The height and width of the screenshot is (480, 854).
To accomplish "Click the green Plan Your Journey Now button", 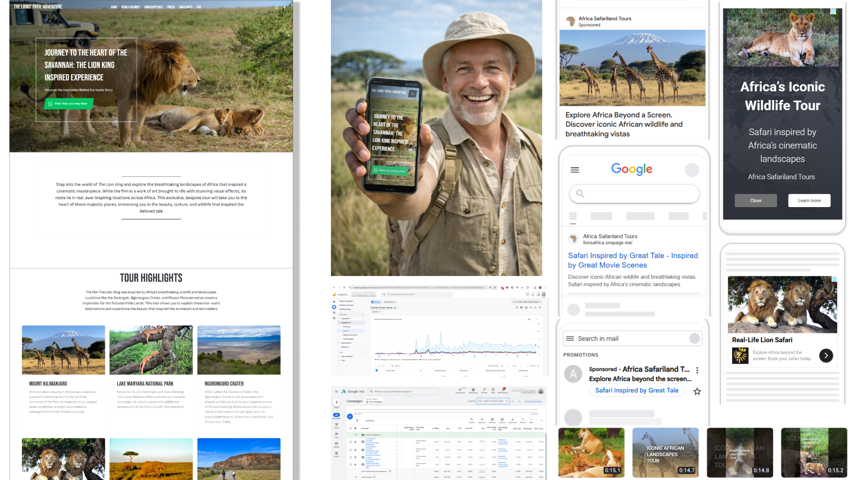I will pos(69,104).
